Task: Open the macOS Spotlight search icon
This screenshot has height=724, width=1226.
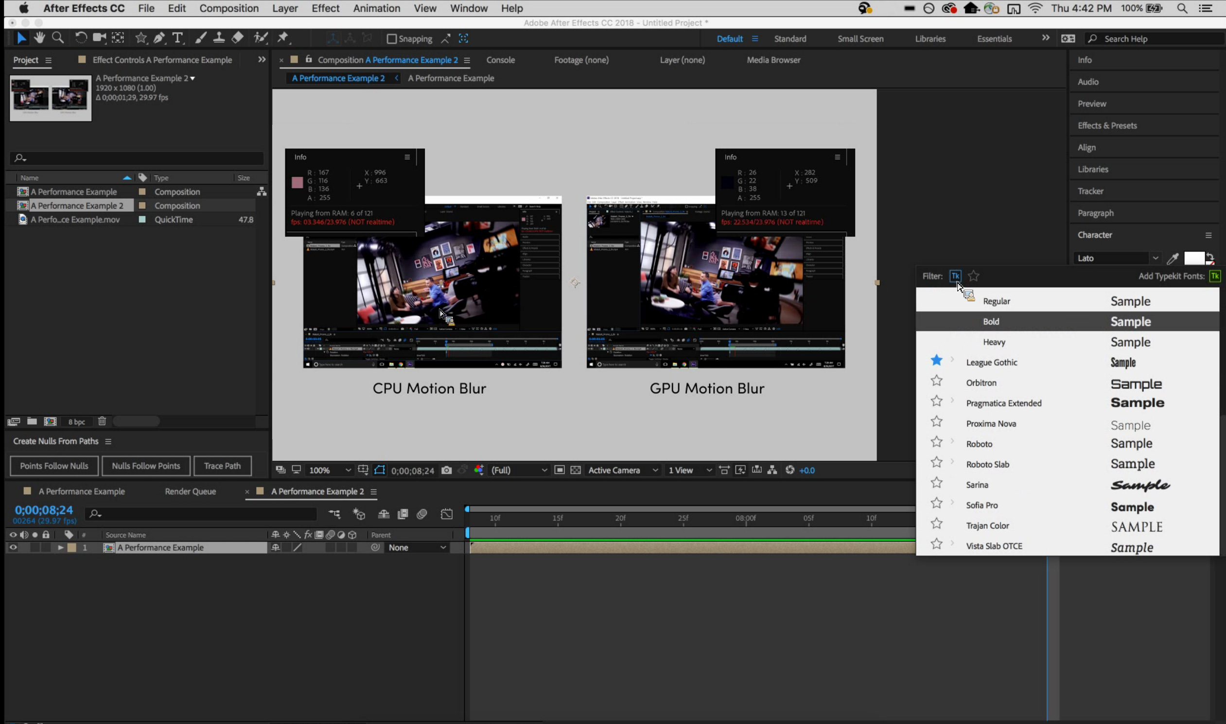Action: pyautogui.click(x=1182, y=8)
